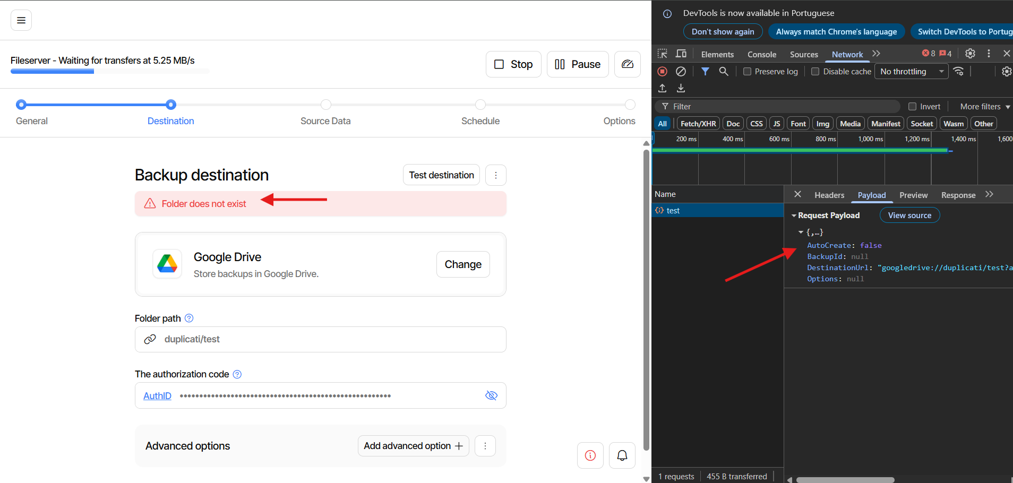Screen dimensions: 1013x483
Task: Tick the Invert filter checkbox
Action: (912, 107)
